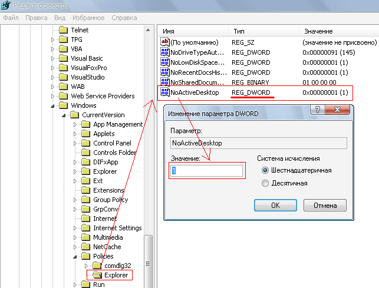Click the CurrentVersion folder icon
The height and width of the screenshot is (288, 379).
click(75, 115)
